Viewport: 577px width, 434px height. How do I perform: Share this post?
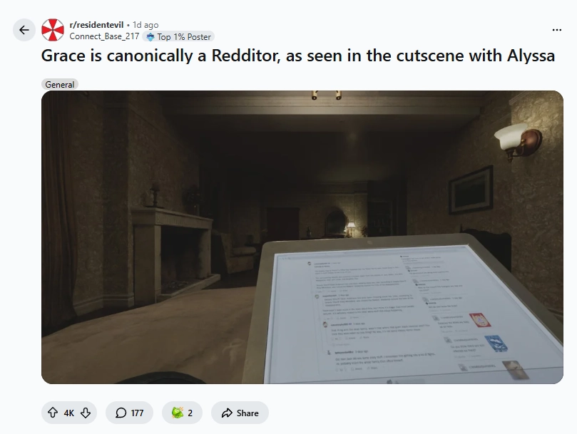(x=240, y=413)
